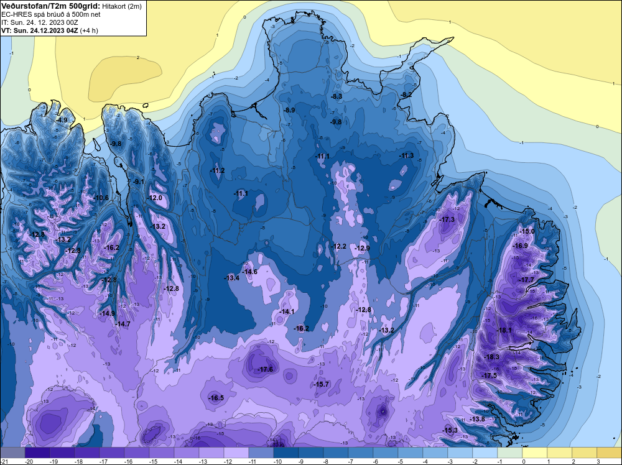Click the -11.3 temperature value
This screenshot has width=622, height=465.
[406, 155]
